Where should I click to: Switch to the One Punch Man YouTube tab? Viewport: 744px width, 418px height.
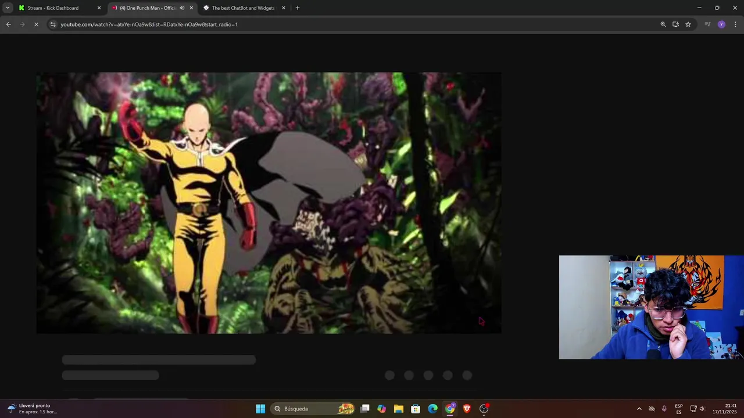pyautogui.click(x=148, y=8)
